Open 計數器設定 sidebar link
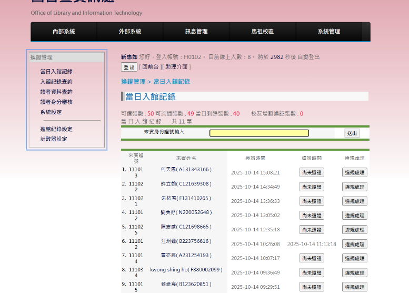Screen dimensions: 409x293 pyautogui.click(x=54, y=139)
